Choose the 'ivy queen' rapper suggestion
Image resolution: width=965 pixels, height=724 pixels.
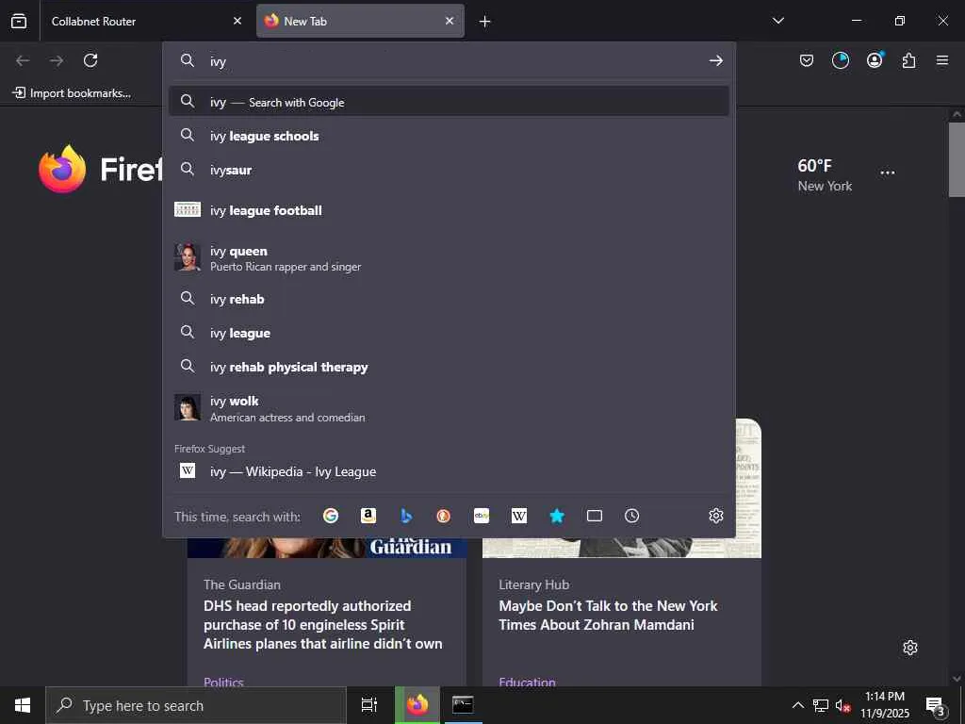450,258
